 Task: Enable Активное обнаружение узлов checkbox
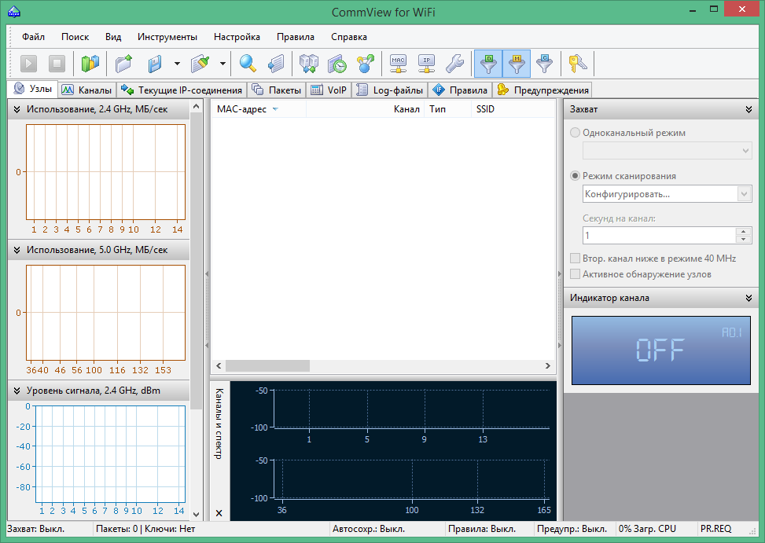[x=576, y=274]
